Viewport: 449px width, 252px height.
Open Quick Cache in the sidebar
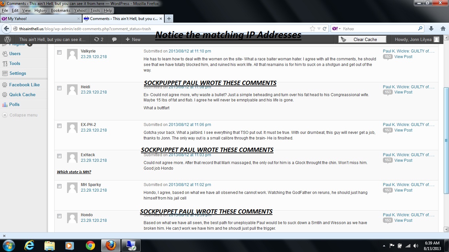click(x=22, y=94)
